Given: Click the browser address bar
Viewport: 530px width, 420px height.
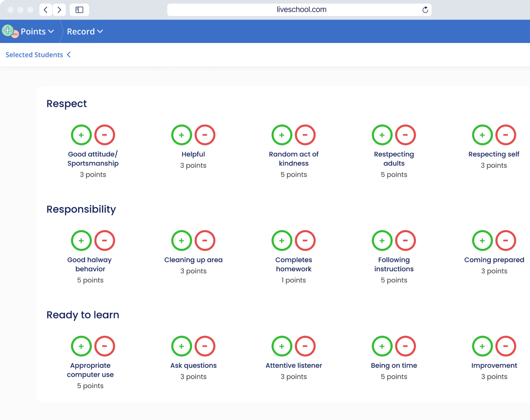Looking at the screenshot, I should click(299, 9).
